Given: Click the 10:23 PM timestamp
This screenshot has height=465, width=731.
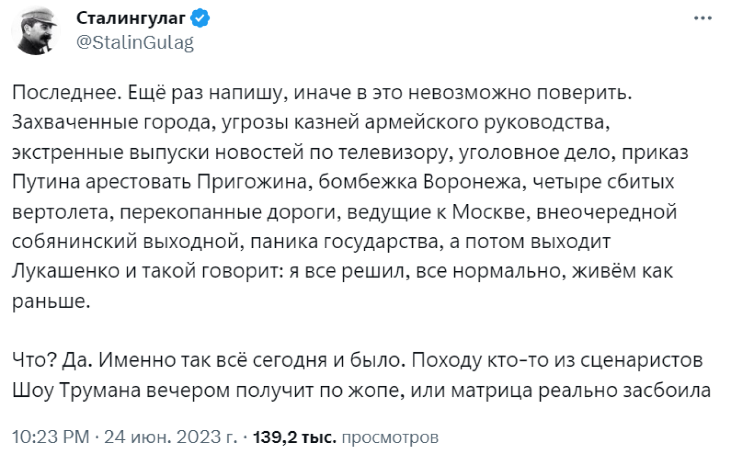Looking at the screenshot, I should [50, 437].
